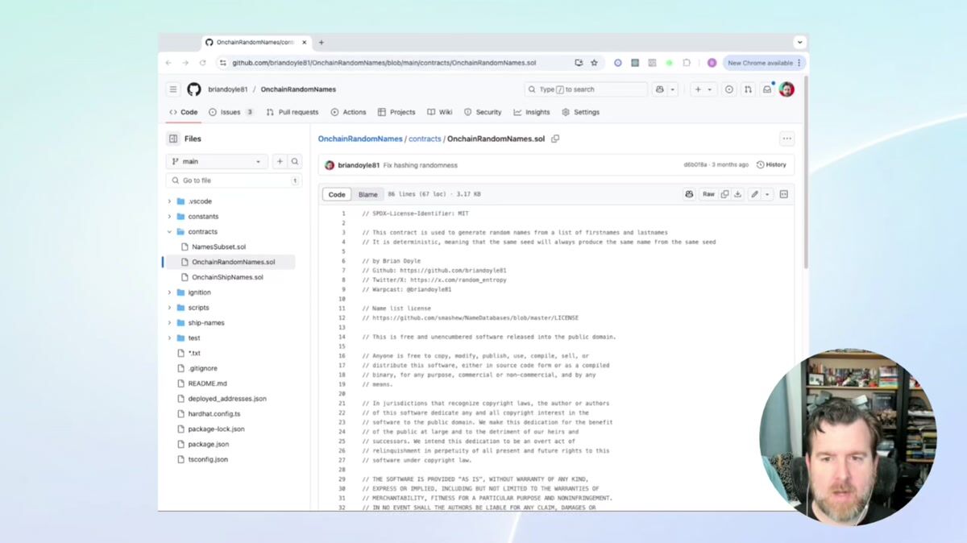This screenshot has height=543, width=967.
Task: Ask Copilot about this file icon
Action: 689,194
